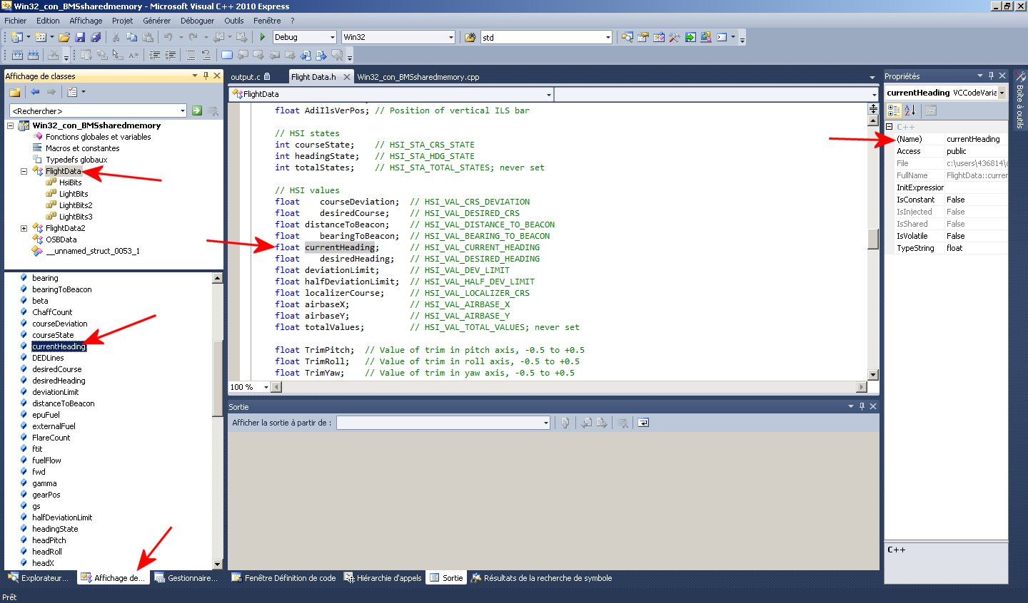Open the Debug configuration dropdown
Image resolution: width=1028 pixels, height=603 pixels.
333,37
